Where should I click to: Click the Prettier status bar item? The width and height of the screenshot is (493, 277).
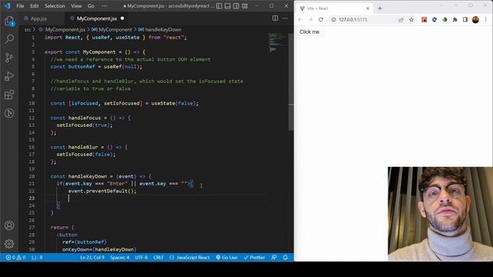pos(254,258)
